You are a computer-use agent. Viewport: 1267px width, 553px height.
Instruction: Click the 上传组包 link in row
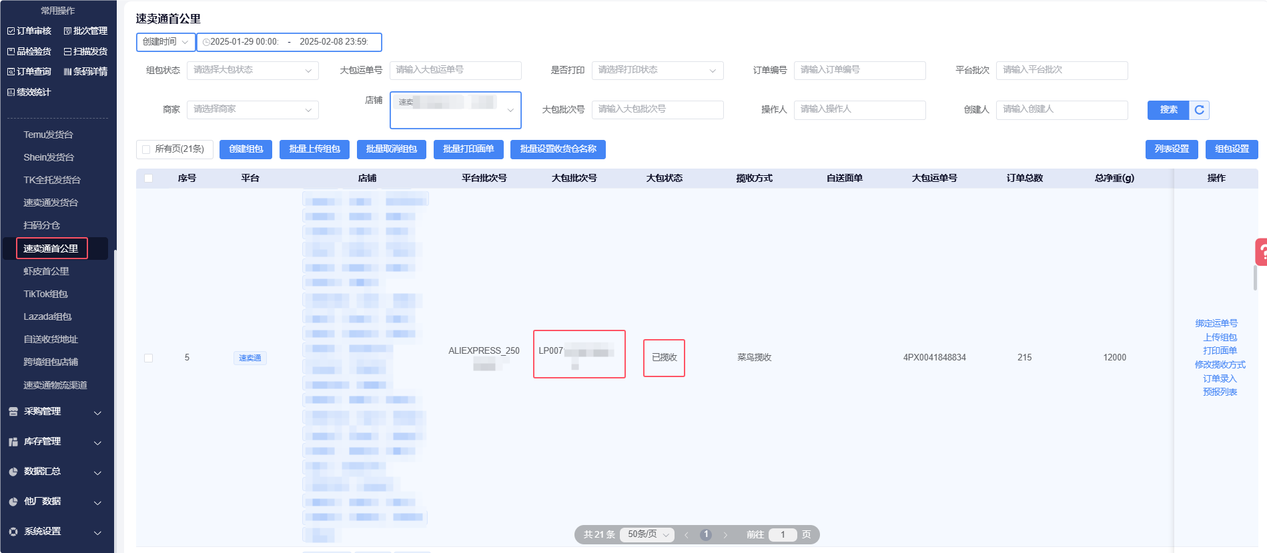[1220, 337]
